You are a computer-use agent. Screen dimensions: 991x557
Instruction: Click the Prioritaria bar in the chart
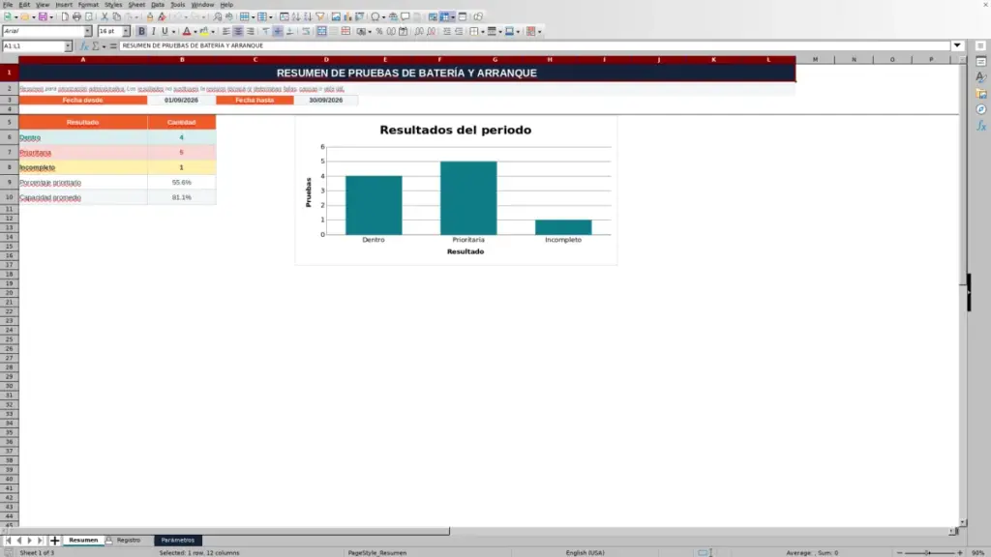468,198
